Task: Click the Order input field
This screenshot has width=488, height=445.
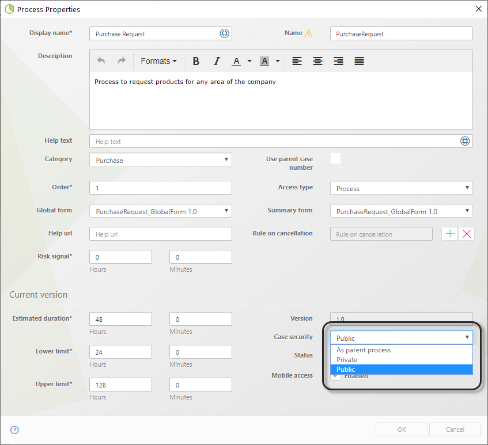Action: [161, 188]
